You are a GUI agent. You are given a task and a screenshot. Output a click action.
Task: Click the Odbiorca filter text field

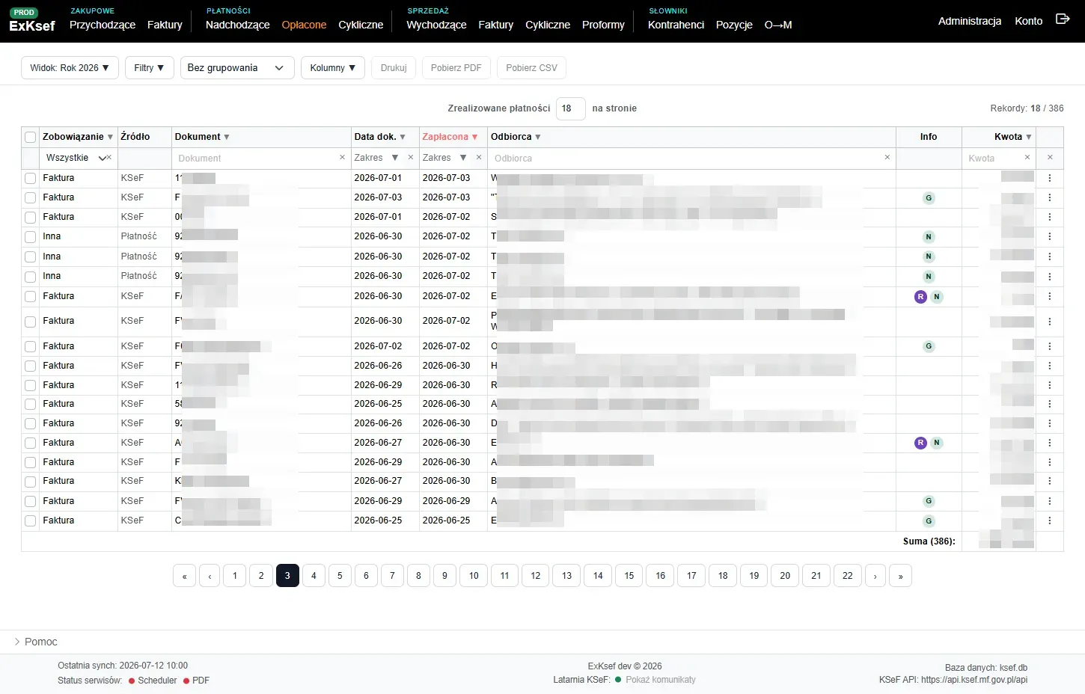pyautogui.click(x=685, y=158)
